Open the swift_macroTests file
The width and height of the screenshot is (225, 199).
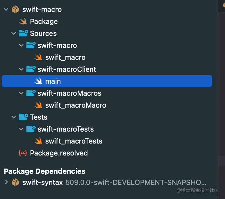pos(74,141)
